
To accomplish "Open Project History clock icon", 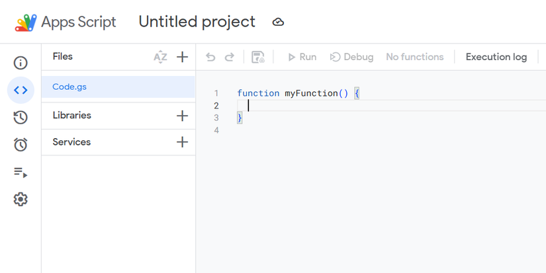I will [21, 118].
